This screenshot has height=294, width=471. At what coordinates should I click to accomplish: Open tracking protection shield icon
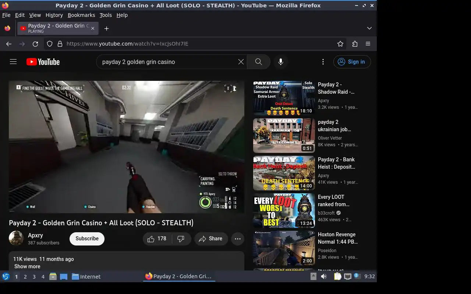pyautogui.click(x=50, y=44)
